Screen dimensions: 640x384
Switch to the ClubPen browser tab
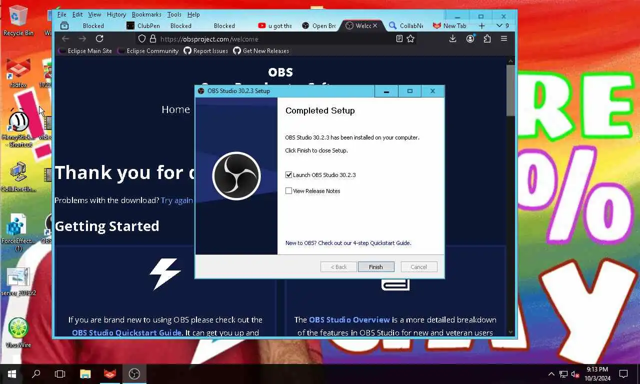pyautogui.click(x=143, y=25)
